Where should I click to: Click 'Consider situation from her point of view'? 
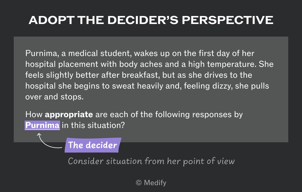pos(151,161)
